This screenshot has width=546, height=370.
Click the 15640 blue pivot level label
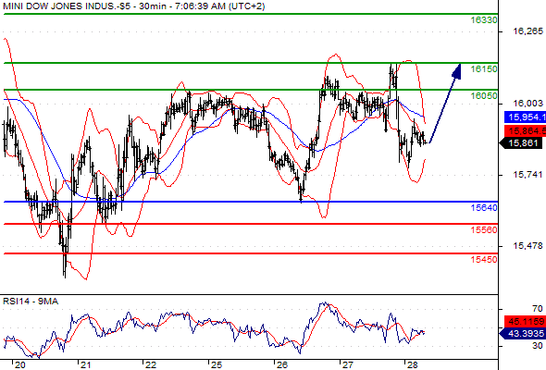[x=484, y=208]
